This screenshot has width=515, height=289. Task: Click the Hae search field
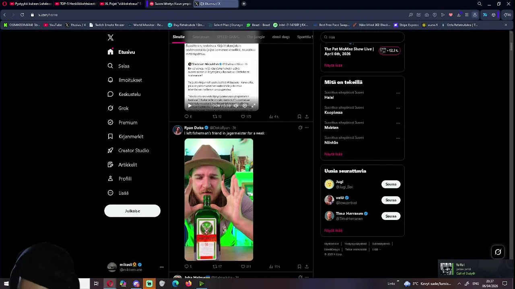click(363, 37)
